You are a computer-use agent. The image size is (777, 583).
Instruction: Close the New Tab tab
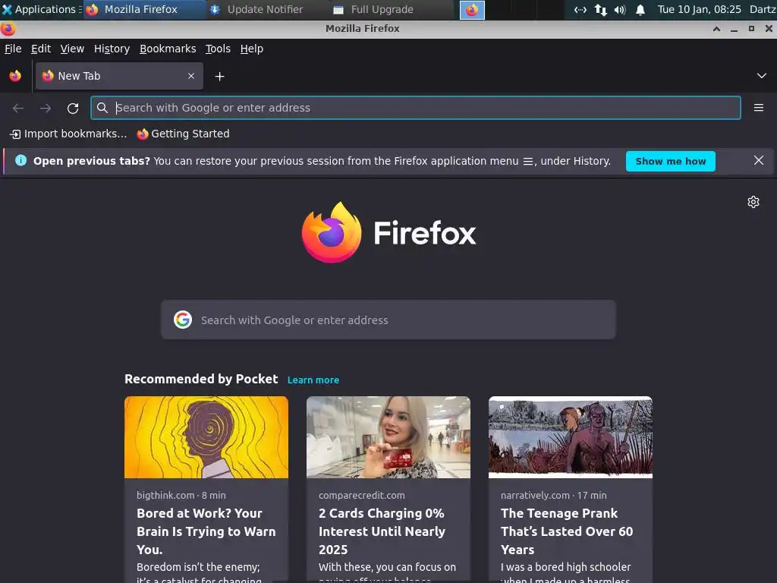(x=191, y=76)
